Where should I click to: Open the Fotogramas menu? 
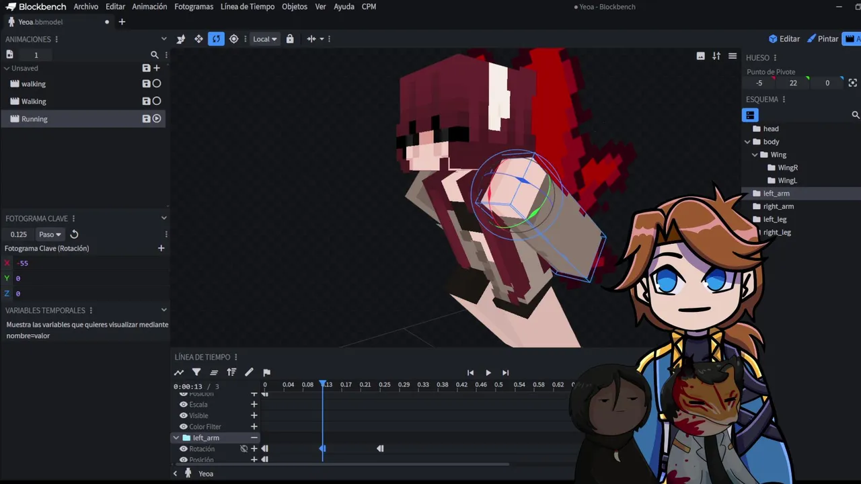click(194, 7)
